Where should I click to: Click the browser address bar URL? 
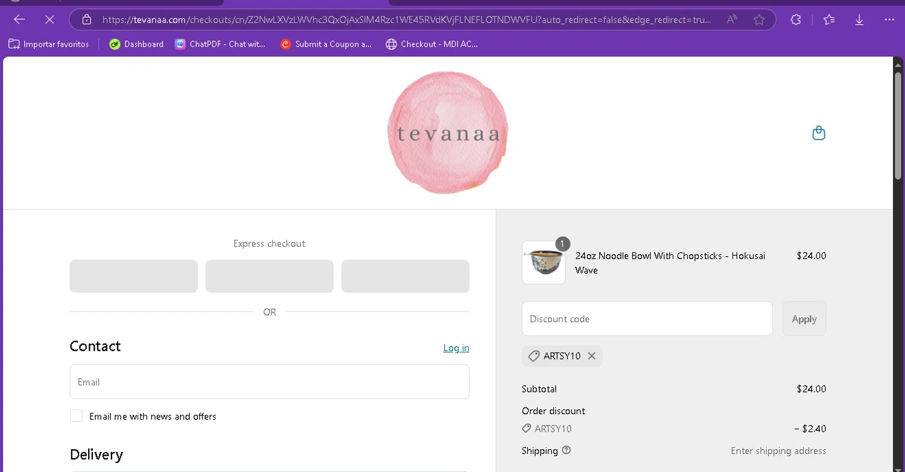(406, 20)
